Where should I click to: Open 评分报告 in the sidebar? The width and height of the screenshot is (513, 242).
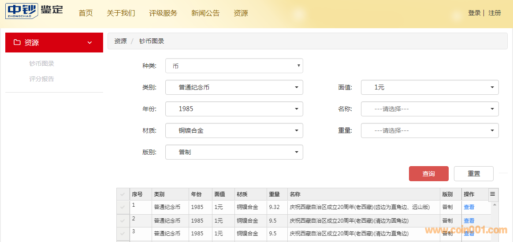click(42, 79)
